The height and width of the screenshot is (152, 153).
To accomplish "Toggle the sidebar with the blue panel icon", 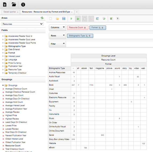I will [x=97, y=19].
